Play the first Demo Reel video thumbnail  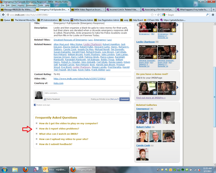tap(148, 88)
